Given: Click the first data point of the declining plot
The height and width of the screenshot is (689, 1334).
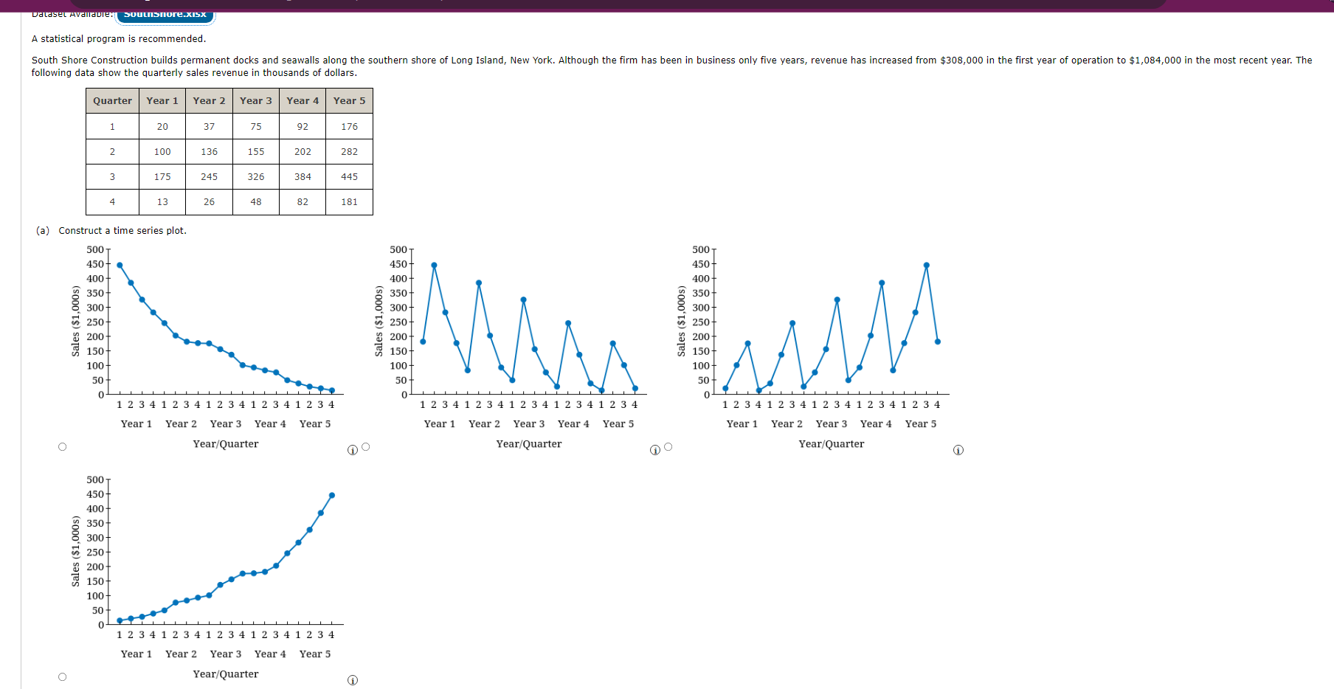Looking at the screenshot, I should pyautogui.click(x=120, y=266).
